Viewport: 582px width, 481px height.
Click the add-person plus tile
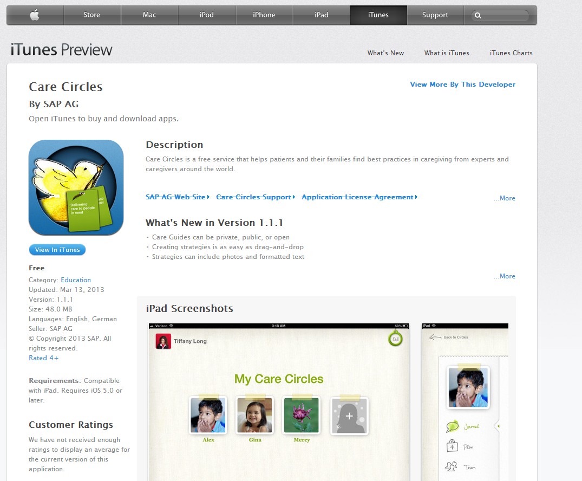click(x=349, y=415)
